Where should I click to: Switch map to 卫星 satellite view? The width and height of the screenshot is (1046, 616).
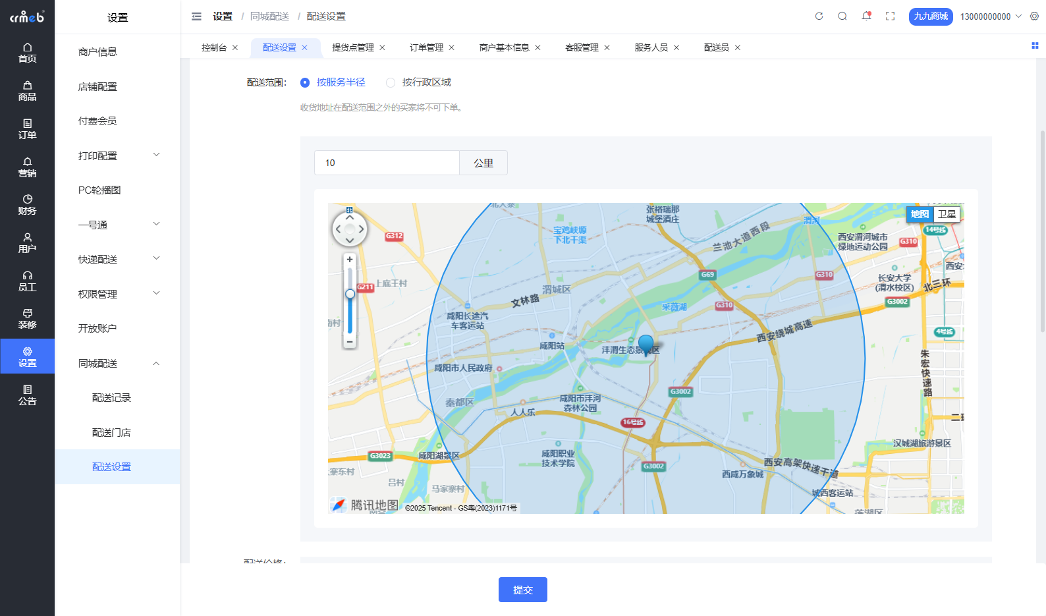[x=947, y=214]
